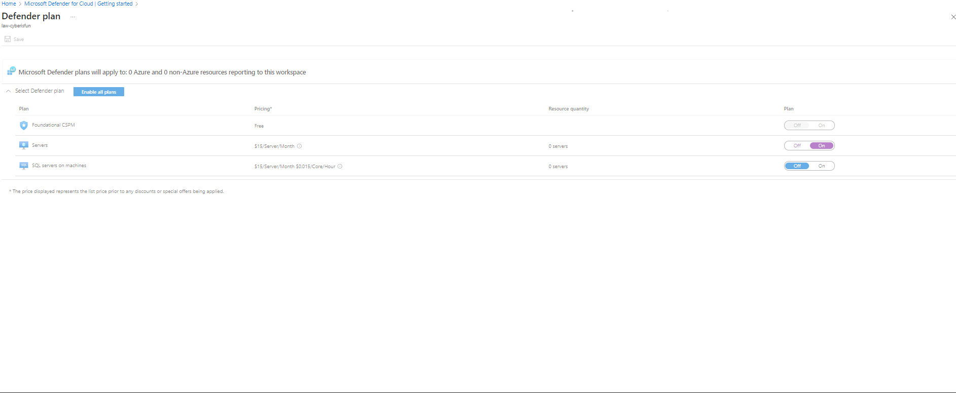The height and width of the screenshot is (393, 956).
Task: Click the 0 servers value in SQL servers row
Action: (x=558, y=167)
